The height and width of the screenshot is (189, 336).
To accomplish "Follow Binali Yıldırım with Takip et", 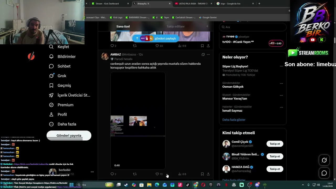I will (275, 156).
